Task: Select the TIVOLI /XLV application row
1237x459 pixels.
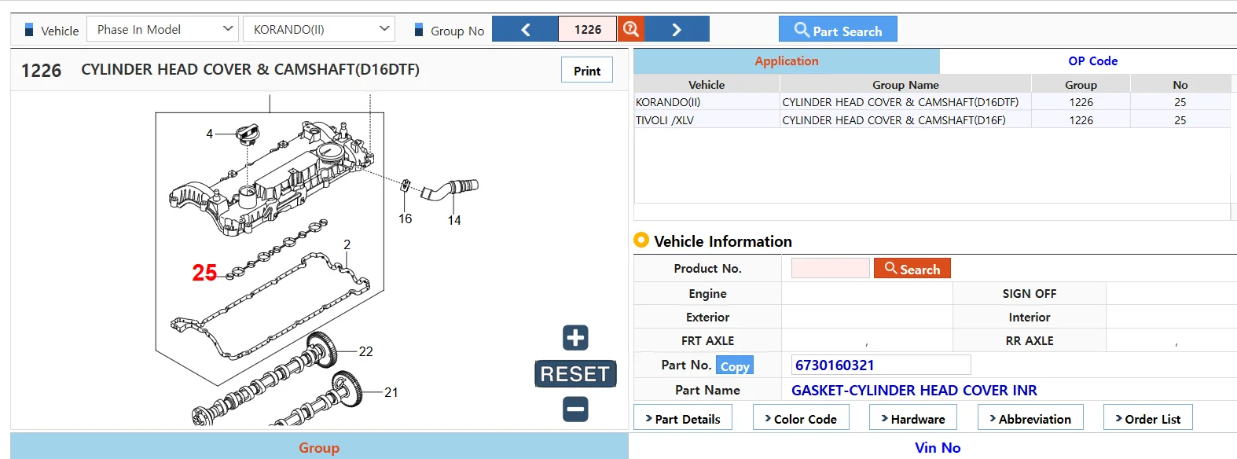Action: pos(932,119)
